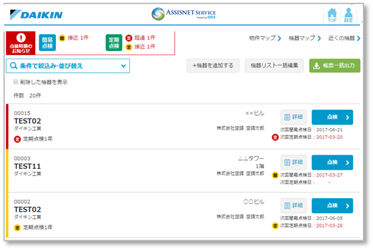Click date 2017-06-05

pos(329,218)
